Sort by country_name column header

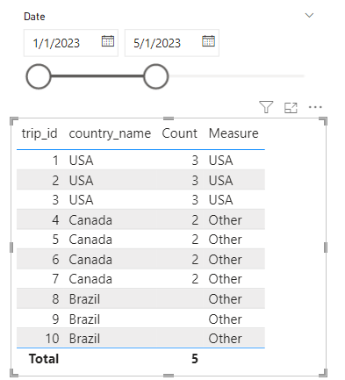tap(110, 134)
